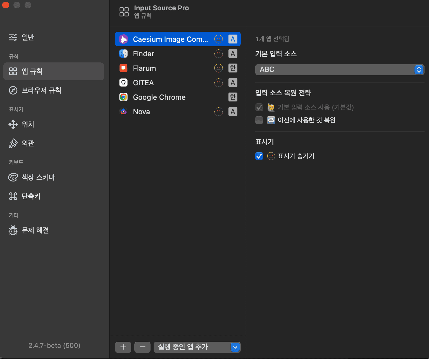The image size is (429, 359).
Task: Click the version text 2.4.7-beta (500)
Action: click(x=54, y=346)
